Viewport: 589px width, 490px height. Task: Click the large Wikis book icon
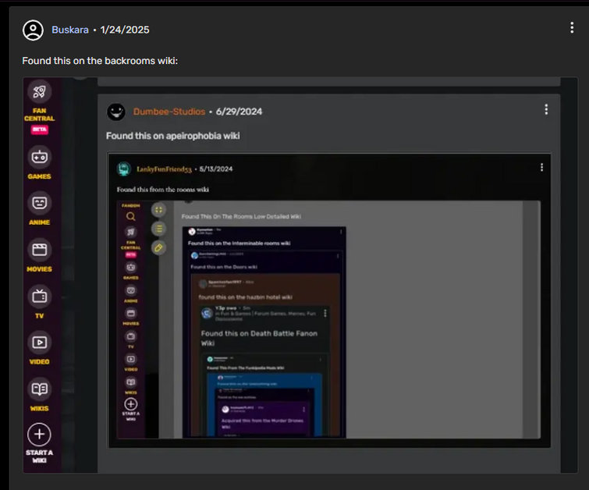[x=40, y=389]
